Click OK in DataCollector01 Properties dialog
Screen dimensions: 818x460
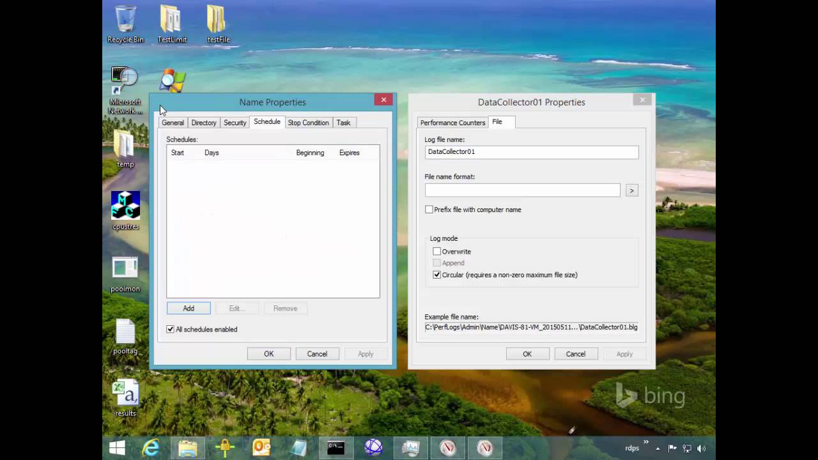click(x=527, y=354)
